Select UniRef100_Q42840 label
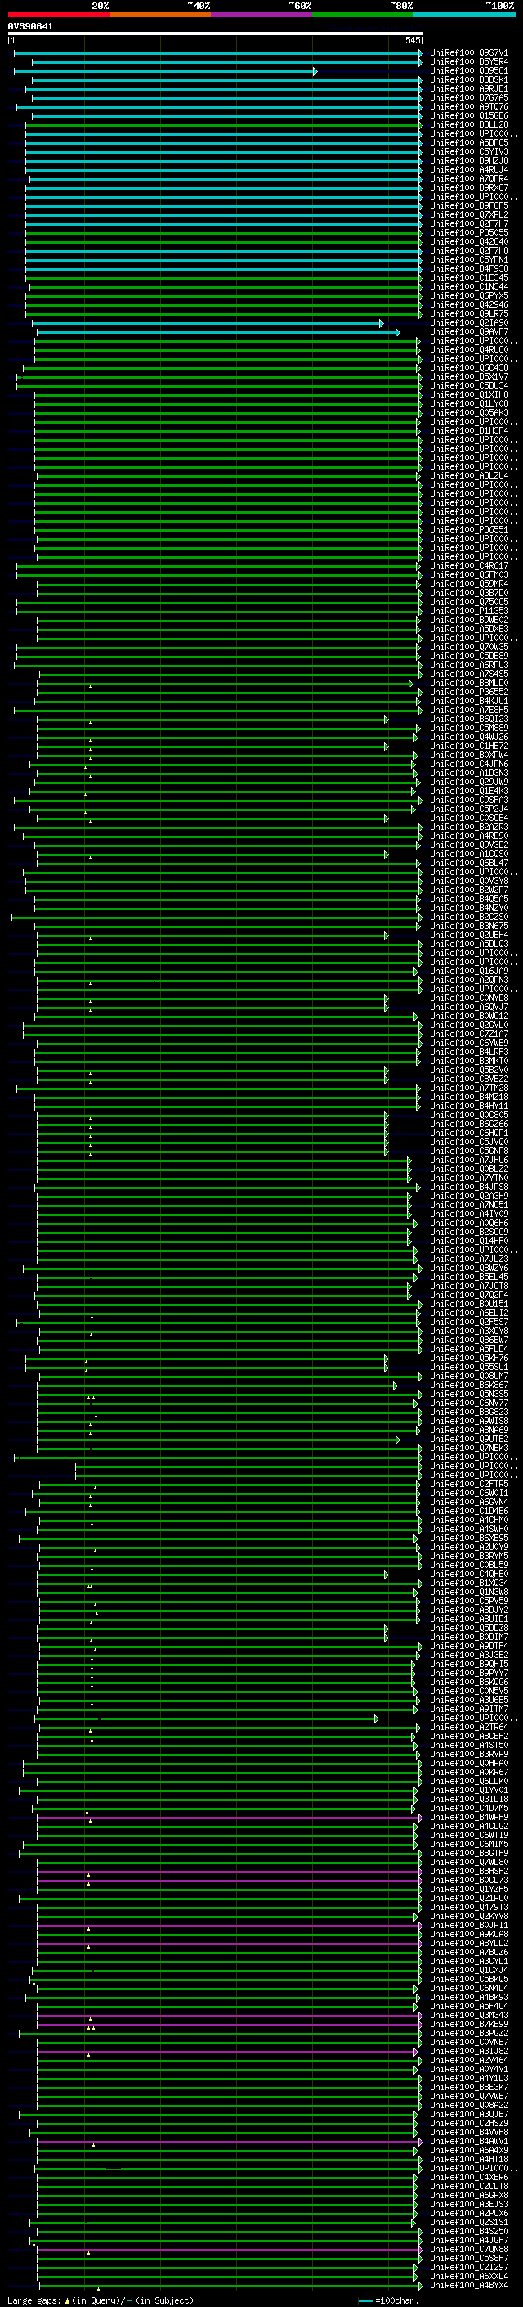 point(468,241)
